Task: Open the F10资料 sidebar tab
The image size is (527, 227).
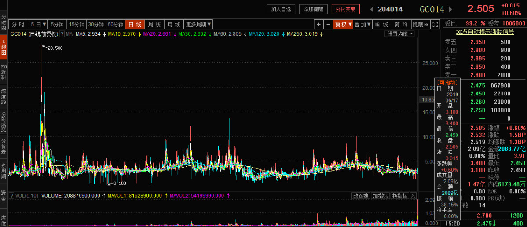Action: (4, 72)
